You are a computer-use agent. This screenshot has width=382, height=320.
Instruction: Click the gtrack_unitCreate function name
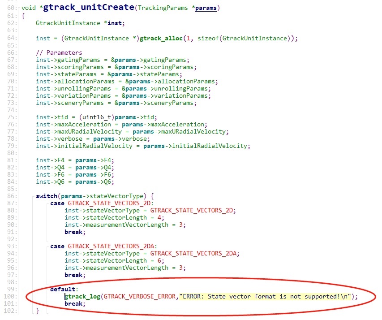pyautogui.click(x=89, y=7)
